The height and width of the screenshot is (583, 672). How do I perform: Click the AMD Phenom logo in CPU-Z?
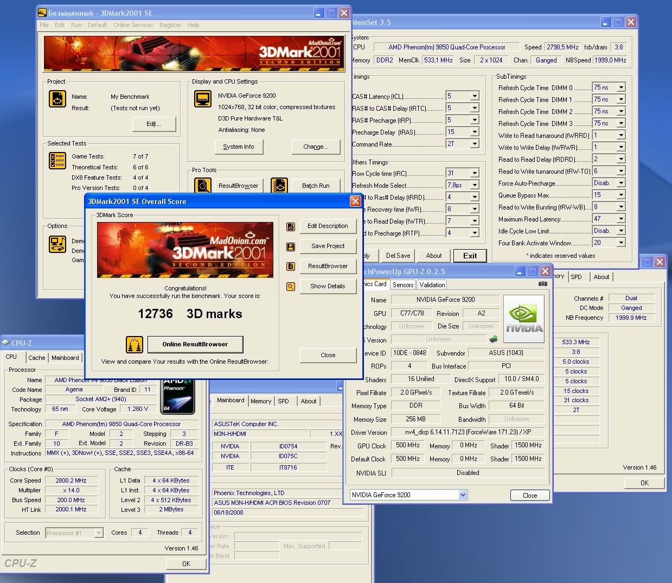177,396
